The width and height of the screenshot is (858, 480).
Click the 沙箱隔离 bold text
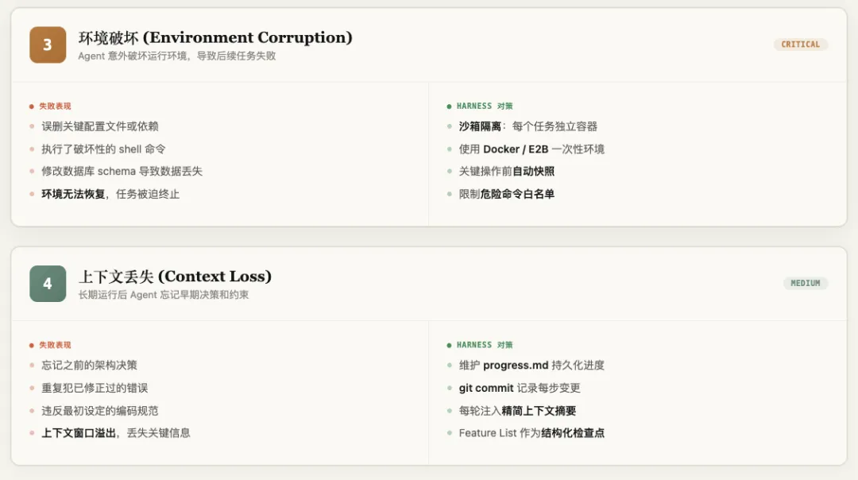click(480, 126)
